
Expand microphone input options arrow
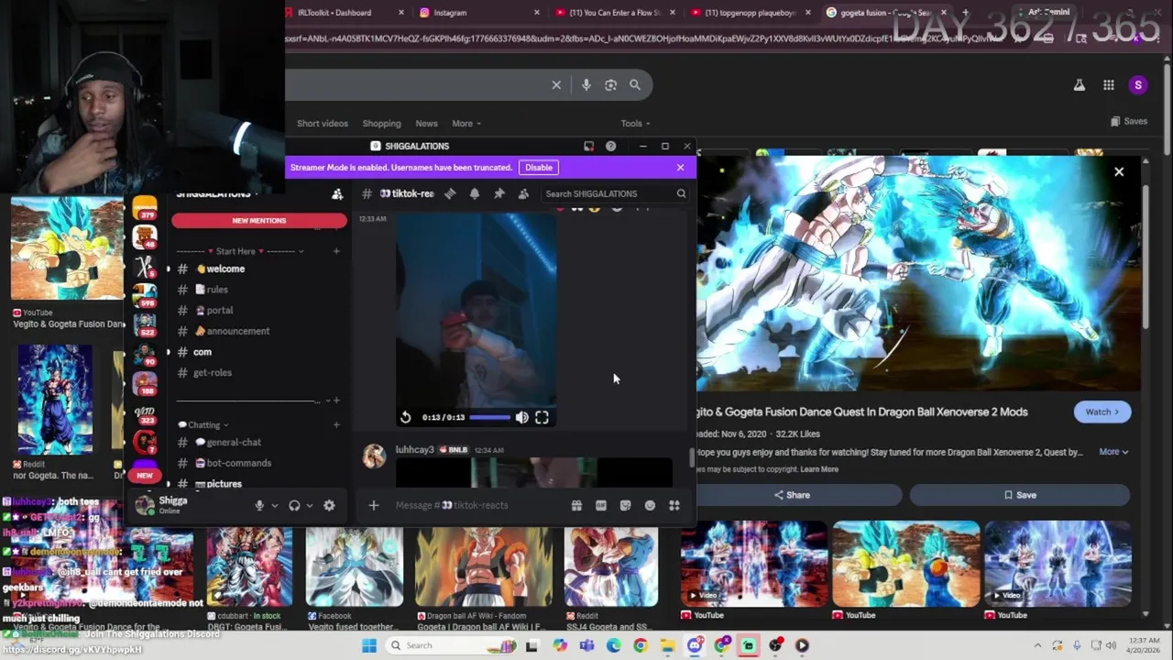point(274,506)
